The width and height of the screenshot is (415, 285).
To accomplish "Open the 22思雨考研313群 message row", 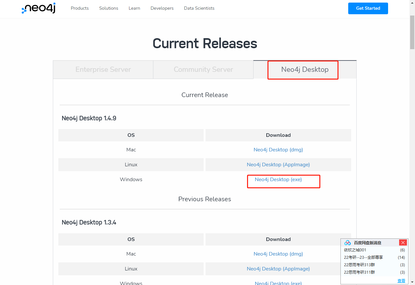I will coord(374,265).
